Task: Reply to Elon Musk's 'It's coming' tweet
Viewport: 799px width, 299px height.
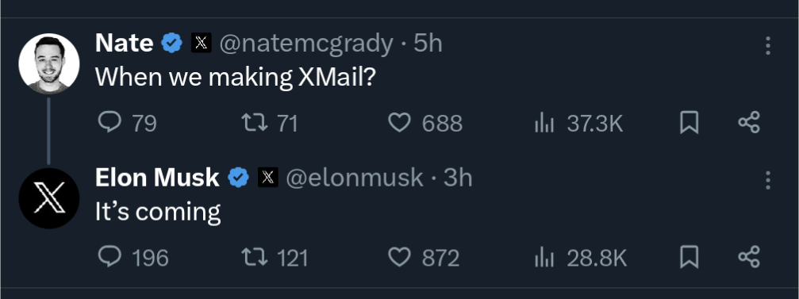Action: pos(133,257)
